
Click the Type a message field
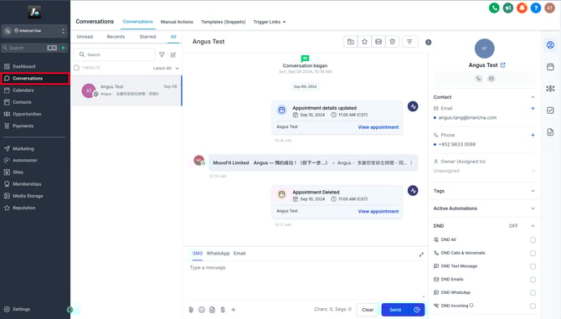(x=306, y=280)
